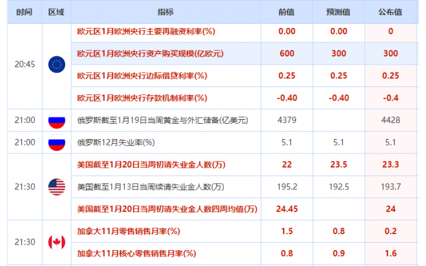Click published value 300 for 资产购买规模
This screenshot has width=426, height=266.
tap(391, 53)
